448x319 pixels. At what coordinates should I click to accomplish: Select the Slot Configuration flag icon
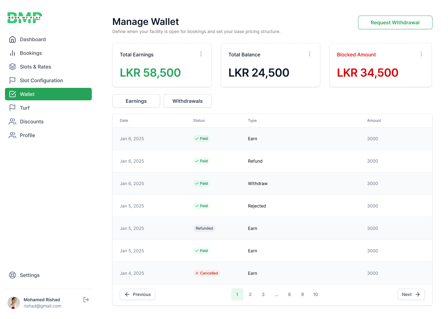(12, 80)
